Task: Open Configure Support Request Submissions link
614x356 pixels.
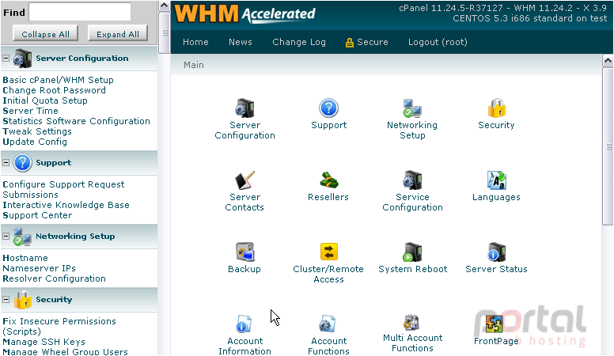Action: 63,189
